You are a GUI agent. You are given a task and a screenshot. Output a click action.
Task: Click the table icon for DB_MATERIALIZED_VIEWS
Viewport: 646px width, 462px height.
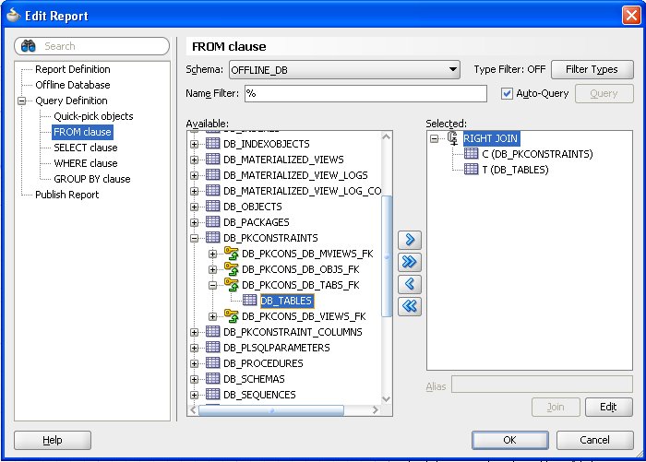[x=212, y=159]
